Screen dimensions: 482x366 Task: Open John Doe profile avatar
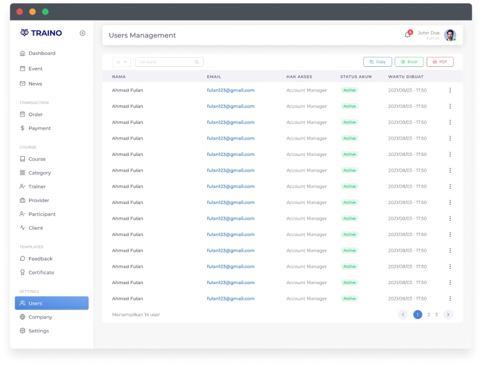pyautogui.click(x=449, y=35)
